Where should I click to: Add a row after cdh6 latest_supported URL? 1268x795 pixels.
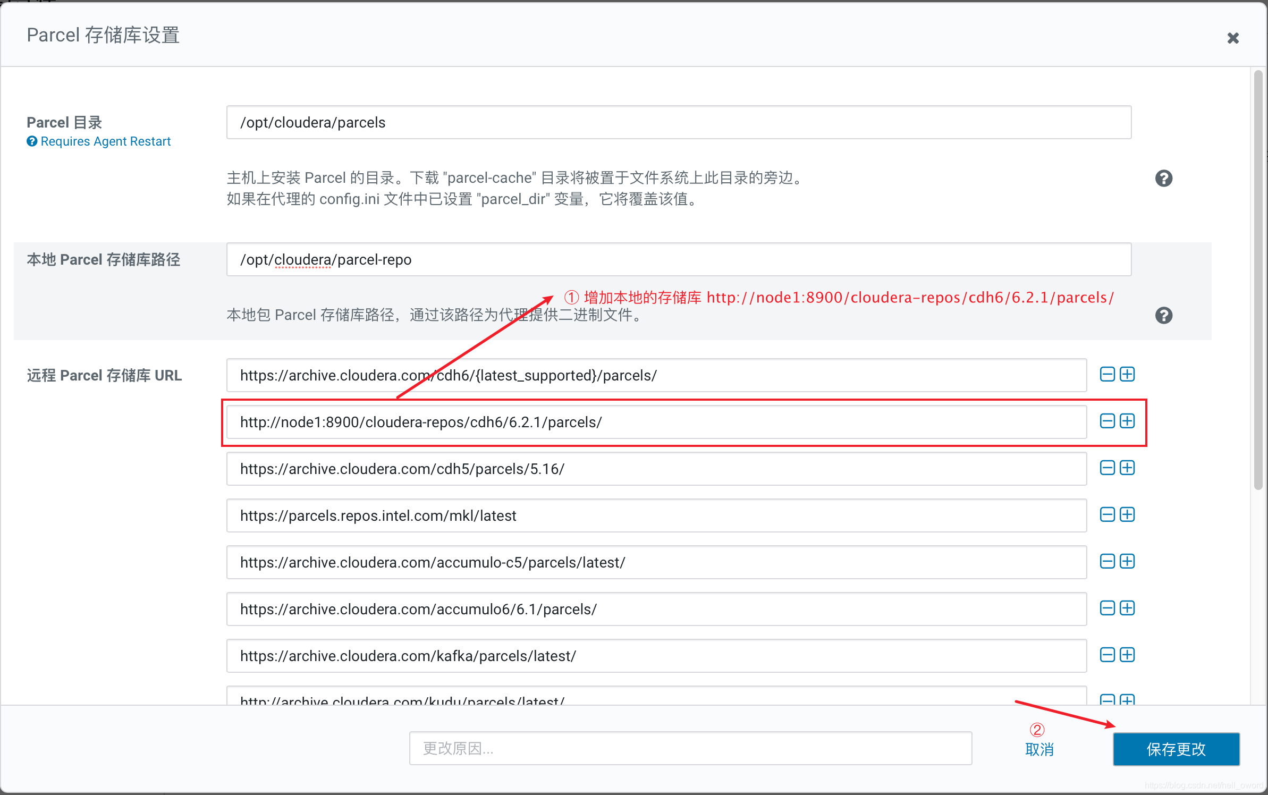(x=1127, y=374)
